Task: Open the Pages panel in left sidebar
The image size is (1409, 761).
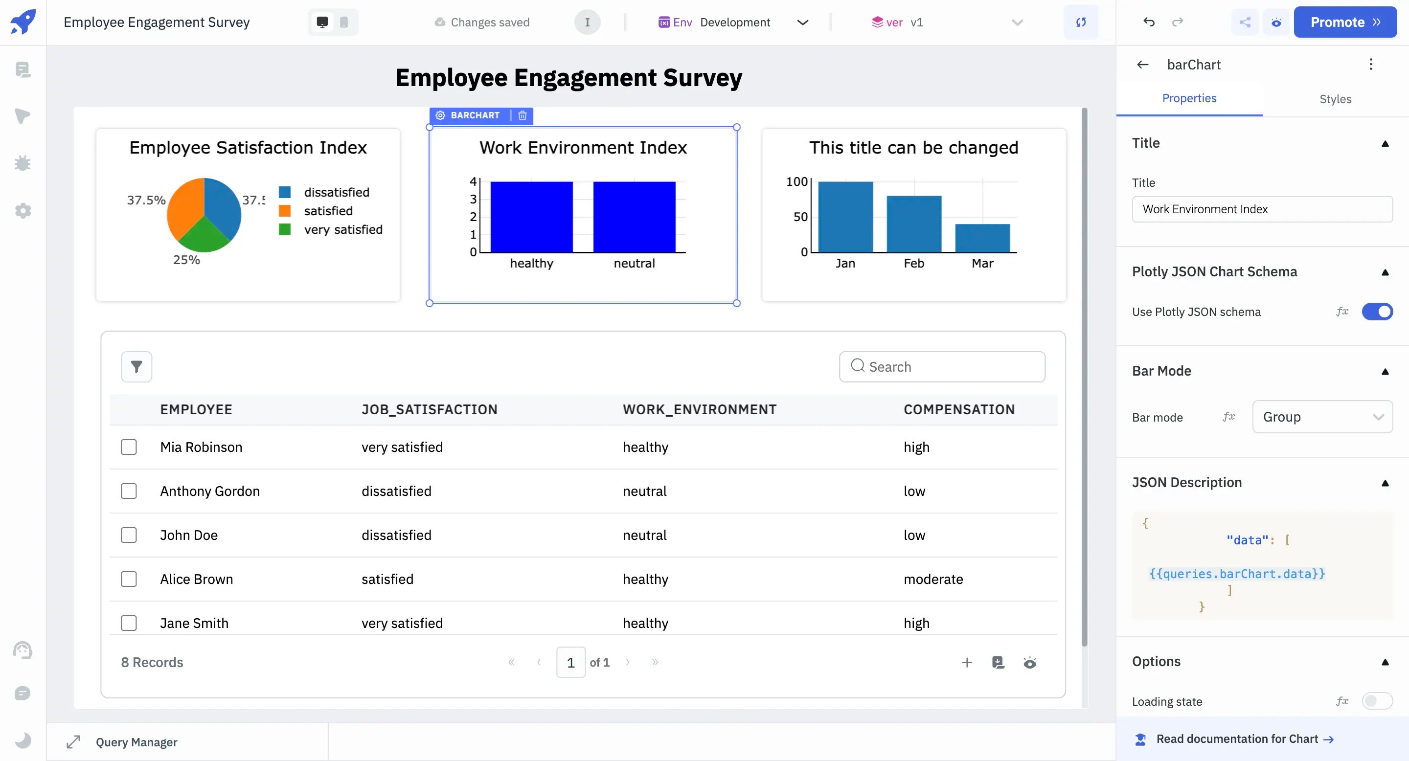Action: [23, 70]
